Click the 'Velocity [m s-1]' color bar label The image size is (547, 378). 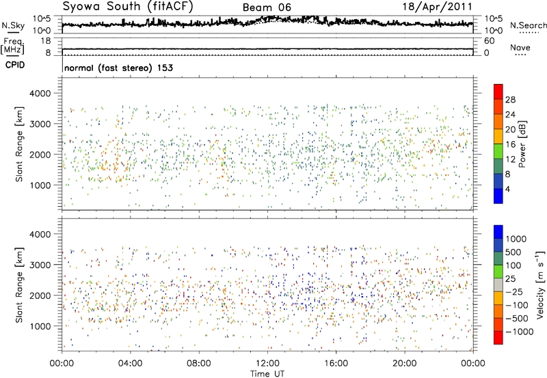(540, 285)
